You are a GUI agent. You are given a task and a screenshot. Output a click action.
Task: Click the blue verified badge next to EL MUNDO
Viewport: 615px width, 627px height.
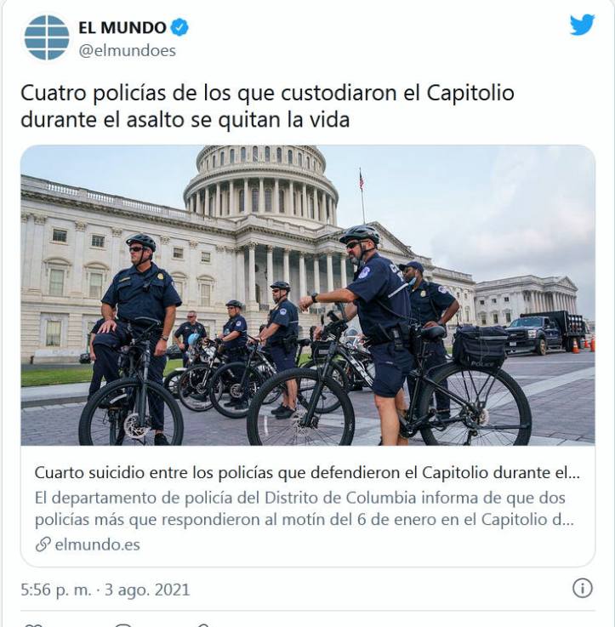point(179,27)
